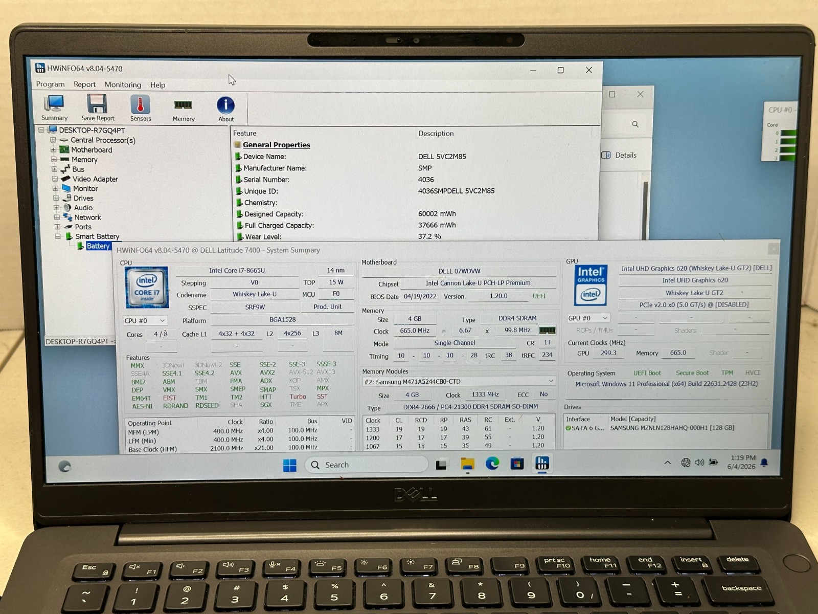The height and width of the screenshot is (614, 818).
Task: Open the memory module selector dropdown
Action: (459, 382)
